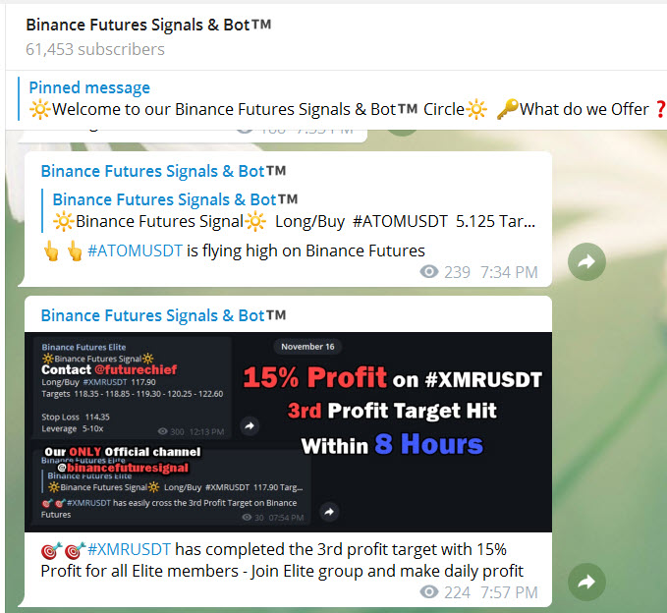This screenshot has width=667, height=613.
Task: Click the forward arrow beside the ATOMUSDT message
Action: pos(586,261)
